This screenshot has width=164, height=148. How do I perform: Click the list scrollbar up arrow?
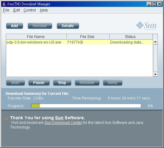click(x=155, y=42)
